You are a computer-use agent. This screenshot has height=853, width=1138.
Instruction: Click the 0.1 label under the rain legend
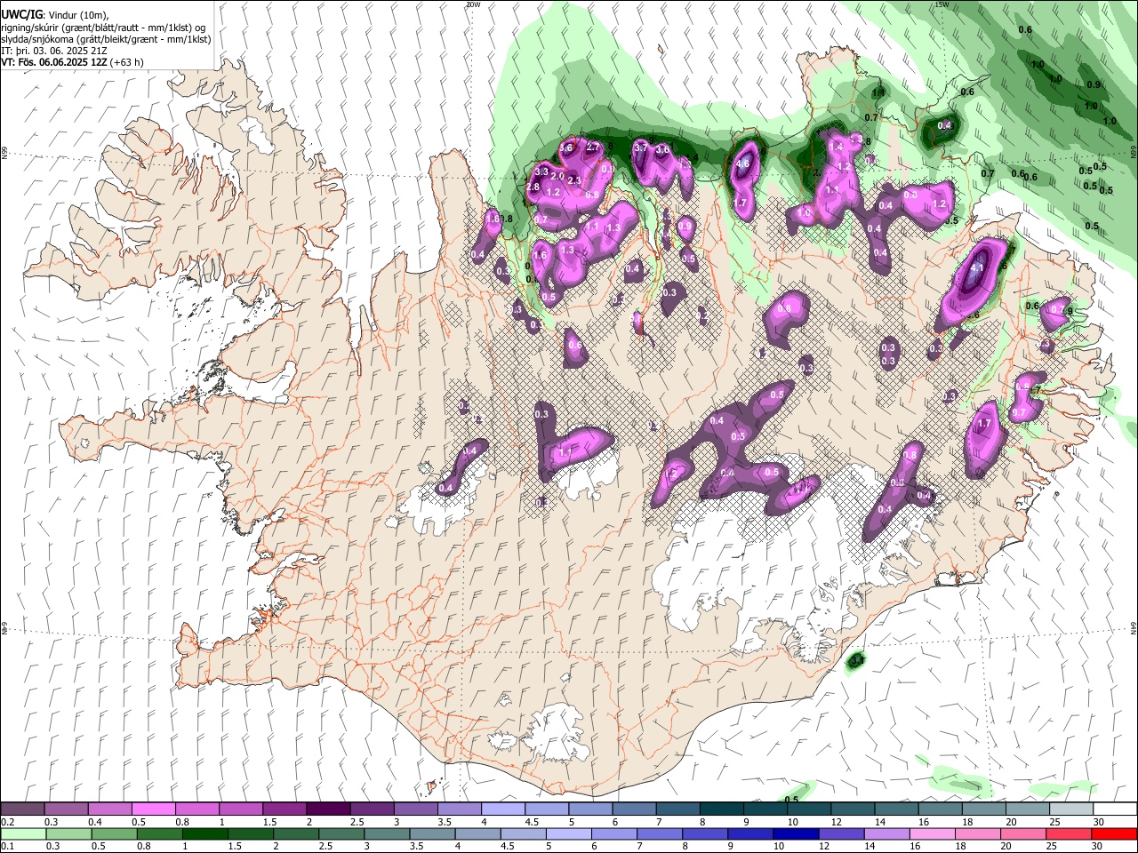[7, 846]
